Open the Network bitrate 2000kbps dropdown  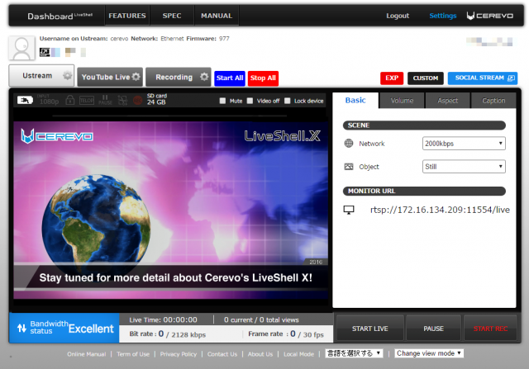[464, 143]
